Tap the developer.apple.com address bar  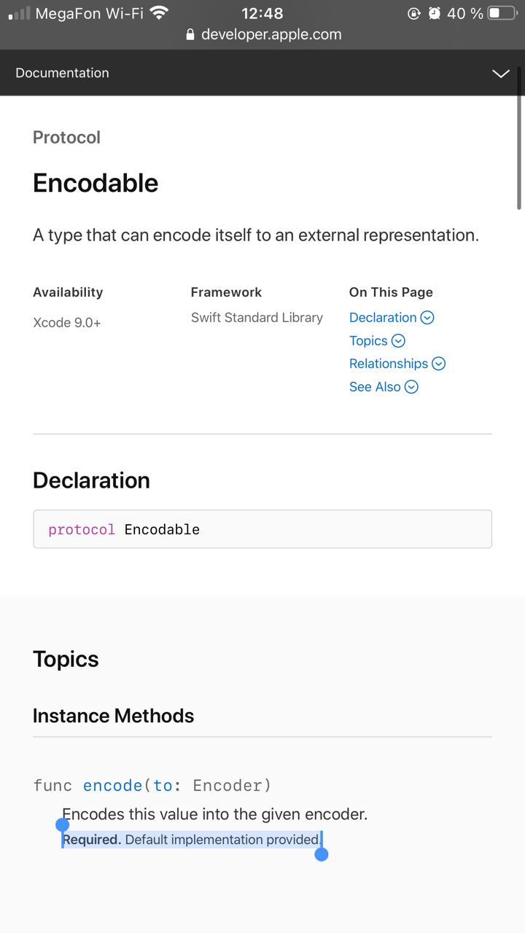pos(271,34)
